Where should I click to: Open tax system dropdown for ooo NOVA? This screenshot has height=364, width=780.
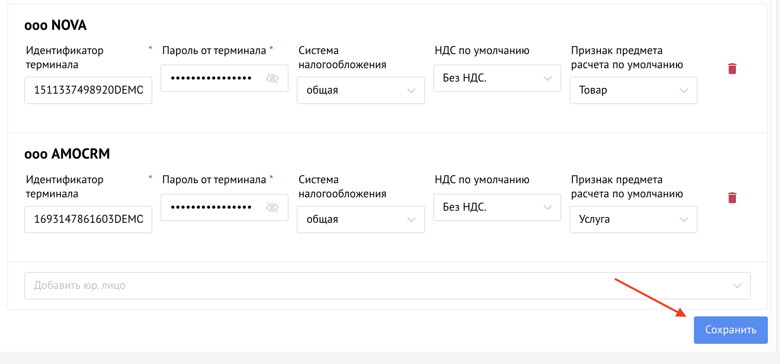click(x=360, y=90)
